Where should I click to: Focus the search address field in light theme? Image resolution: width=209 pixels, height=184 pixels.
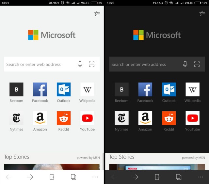tap(52, 64)
